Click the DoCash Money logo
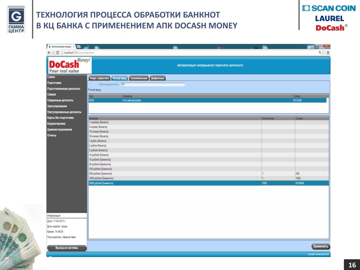Viewport: 360px width, 270px height. point(69,65)
